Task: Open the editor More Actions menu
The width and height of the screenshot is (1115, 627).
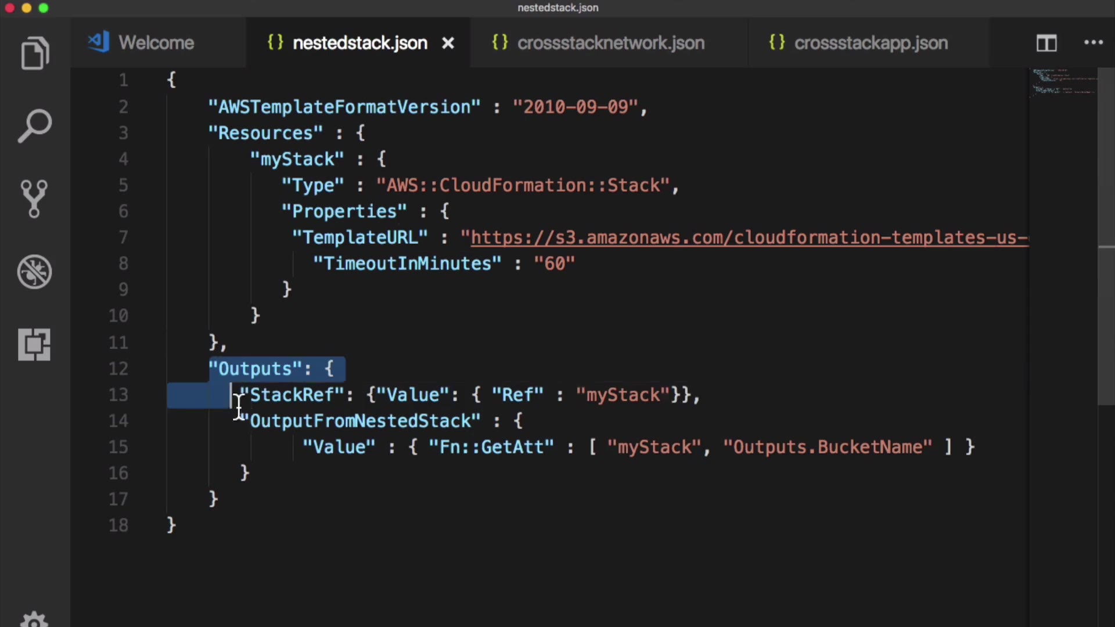Action: pos(1094,43)
